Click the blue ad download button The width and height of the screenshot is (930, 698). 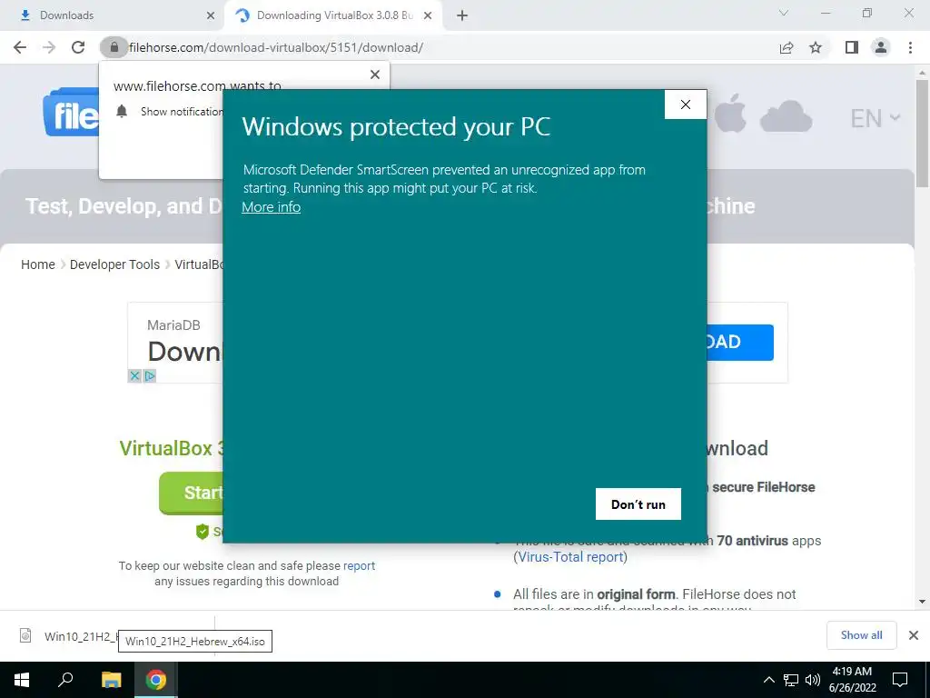739,342
